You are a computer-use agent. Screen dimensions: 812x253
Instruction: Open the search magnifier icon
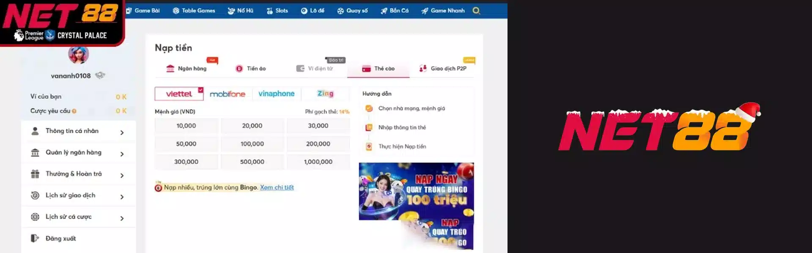point(476,11)
